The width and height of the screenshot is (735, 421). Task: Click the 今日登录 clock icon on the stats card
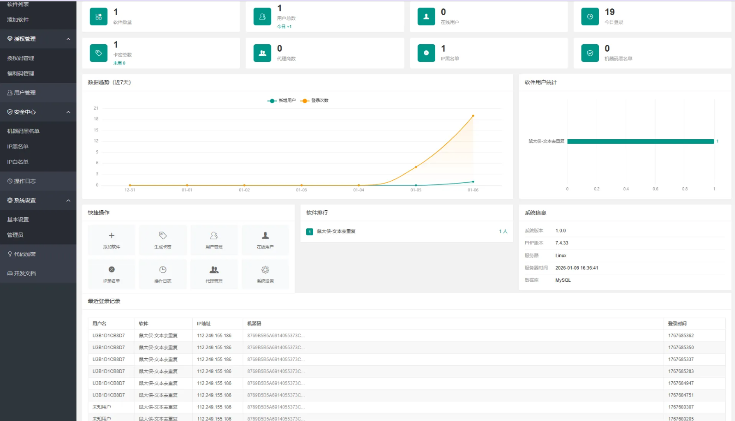(590, 17)
